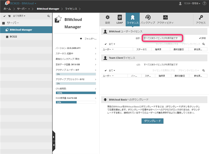Open 全て dropdown in BIMcloud user licenses
The height and width of the screenshot is (154, 209).
[x=112, y=44]
